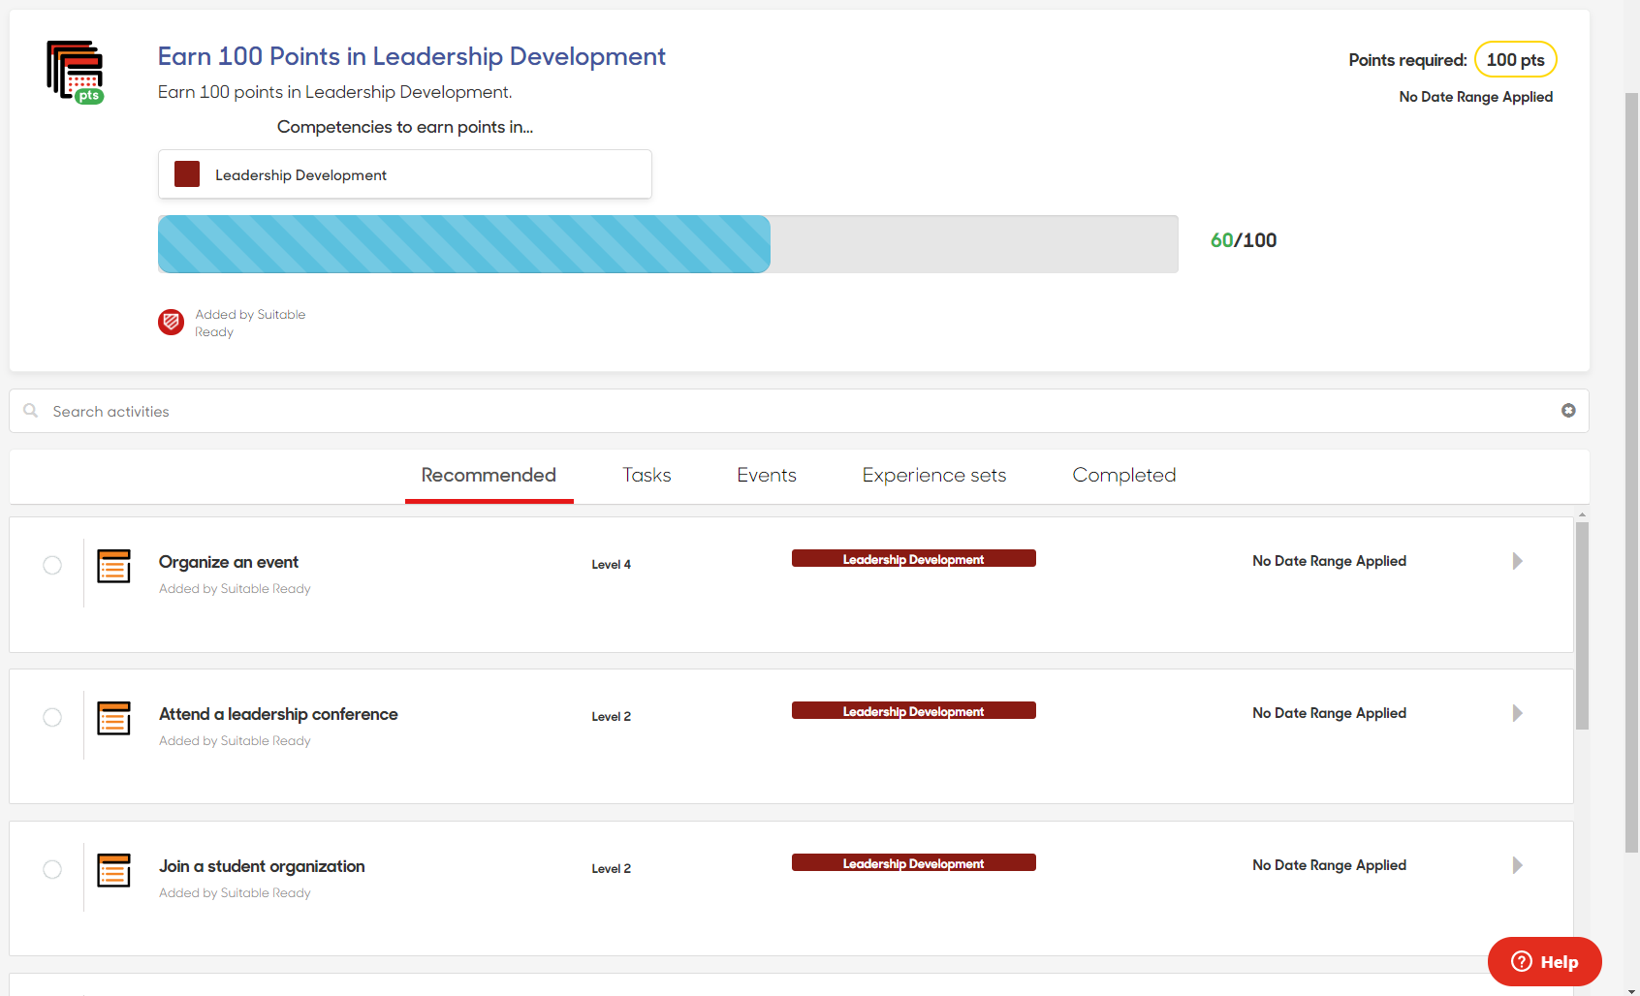This screenshot has height=996, width=1640.
Task: Open the Organize an event title
Action: pyautogui.click(x=229, y=562)
